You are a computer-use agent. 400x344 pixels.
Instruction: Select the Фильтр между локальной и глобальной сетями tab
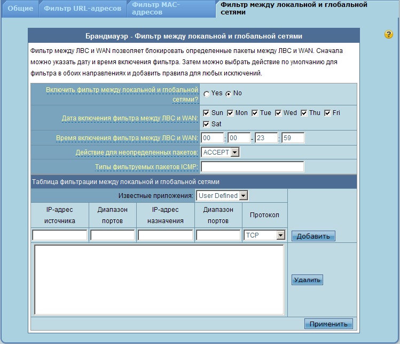pyautogui.click(x=306, y=9)
